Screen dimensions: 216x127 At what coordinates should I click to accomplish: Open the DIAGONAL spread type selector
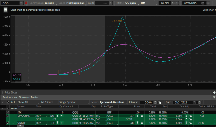pyautogui.click(x=26, y=116)
